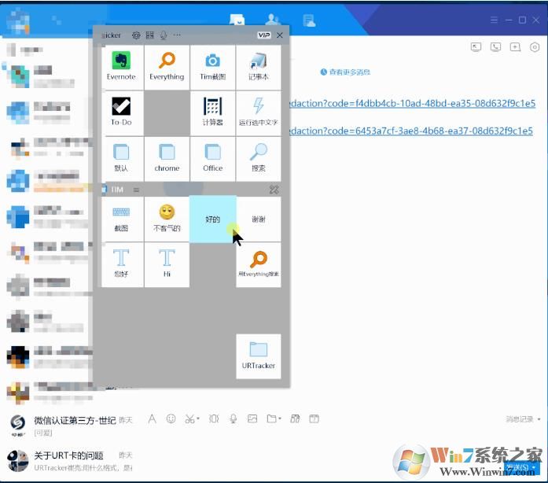Open the chrome group tile
The image size is (548, 483).
click(167, 158)
